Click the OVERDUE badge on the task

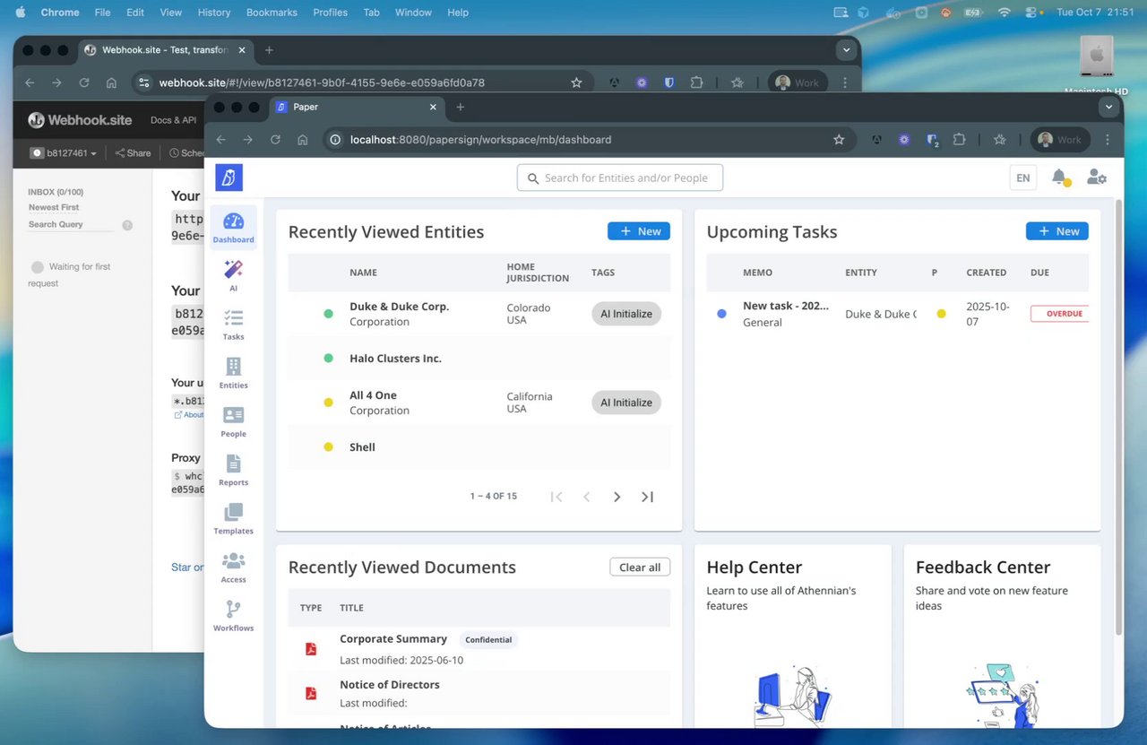[x=1061, y=314]
